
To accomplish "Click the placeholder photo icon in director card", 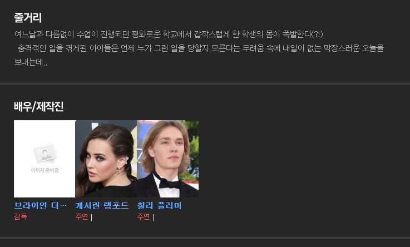I will (x=45, y=154).
